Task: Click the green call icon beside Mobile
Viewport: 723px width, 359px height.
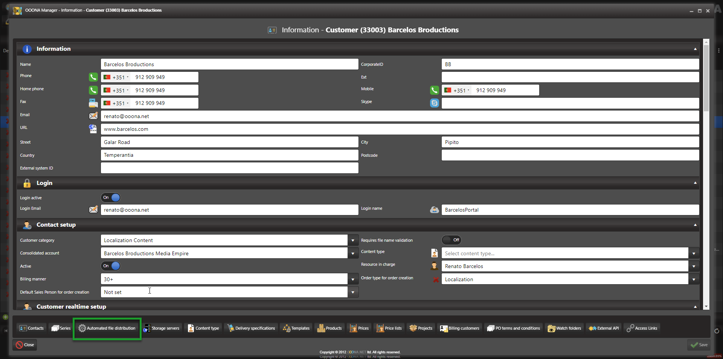Action: point(434,90)
